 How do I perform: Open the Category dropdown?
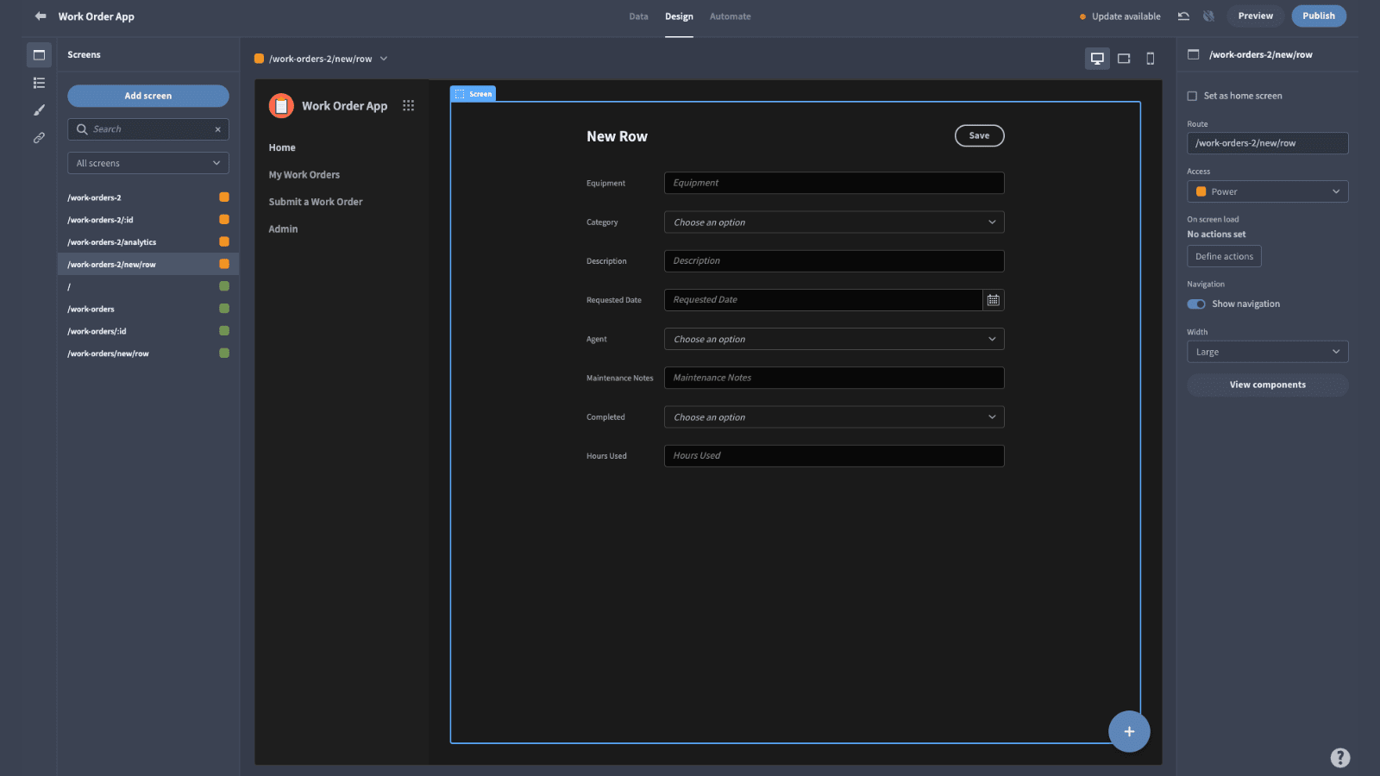834,222
